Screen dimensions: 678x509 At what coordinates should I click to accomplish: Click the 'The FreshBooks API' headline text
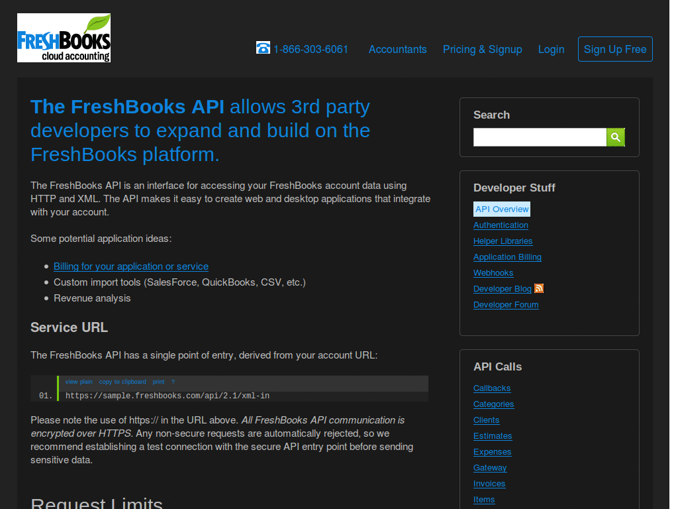point(127,107)
